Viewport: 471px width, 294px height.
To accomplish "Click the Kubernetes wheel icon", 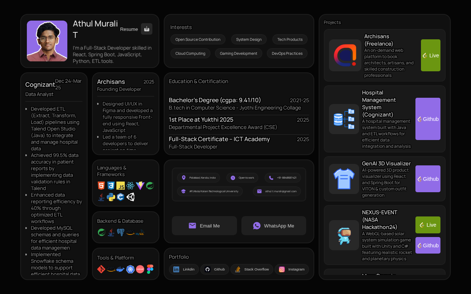I will tap(130, 269).
